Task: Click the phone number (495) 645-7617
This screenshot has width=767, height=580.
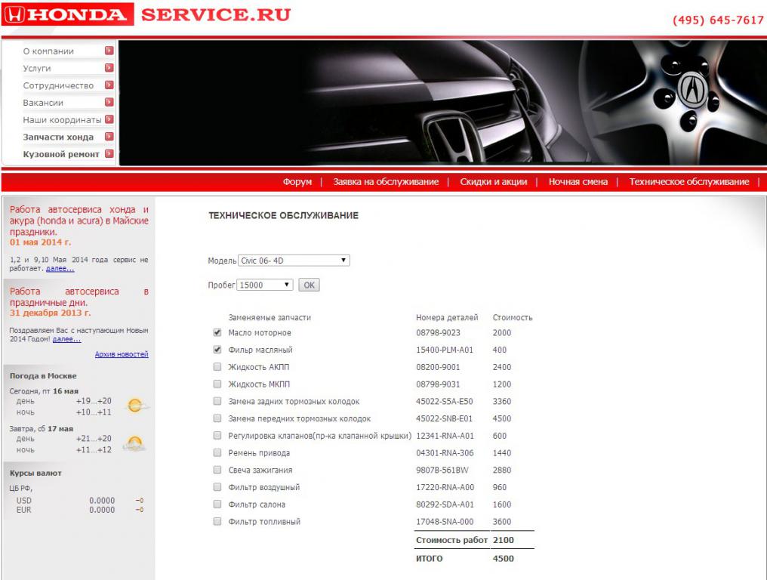Action: (718, 20)
